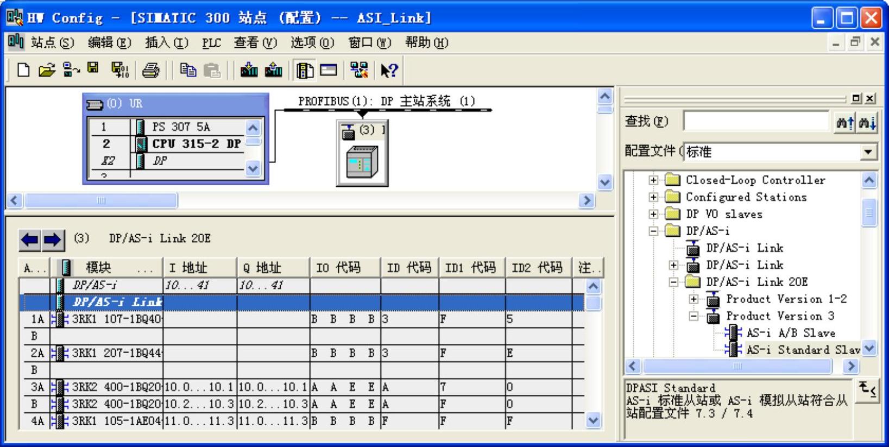Activate the context help arrow icon
This screenshot has width=889, height=447.
(x=389, y=70)
